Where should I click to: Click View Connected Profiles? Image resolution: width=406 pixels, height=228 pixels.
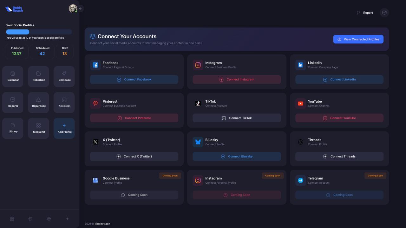[x=358, y=39]
